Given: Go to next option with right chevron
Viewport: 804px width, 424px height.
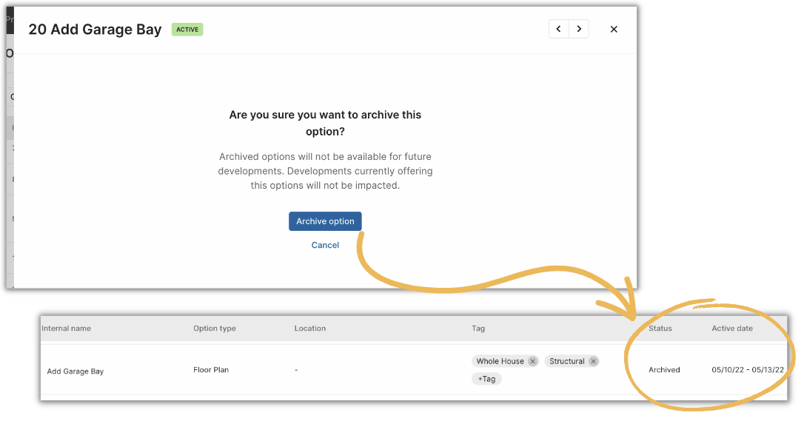Looking at the screenshot, I should (579, 29).
